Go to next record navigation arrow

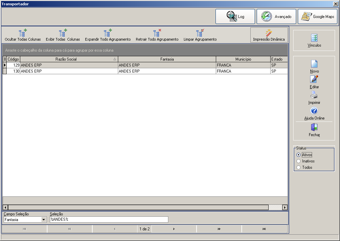[x=174, y=229]
